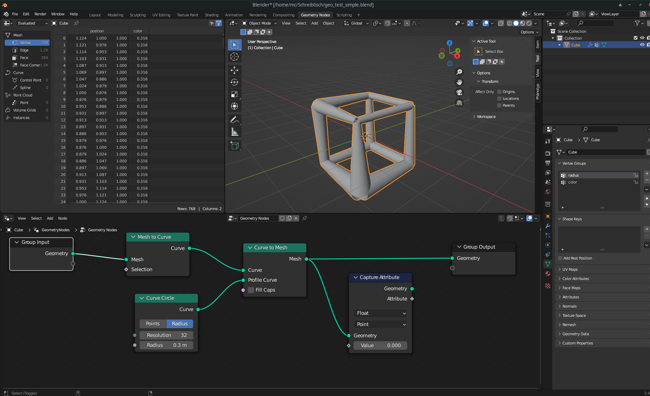
Task: Open the Render menu
Action: point(40,14)
